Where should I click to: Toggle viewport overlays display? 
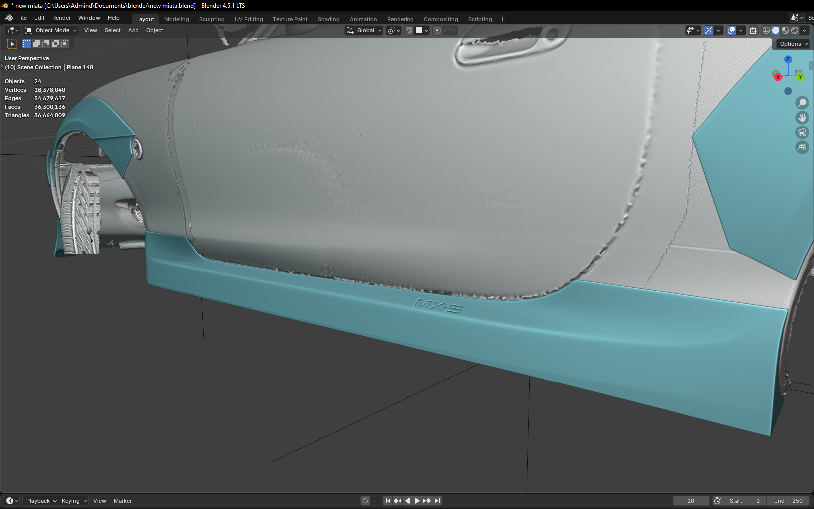click(731, 30)
